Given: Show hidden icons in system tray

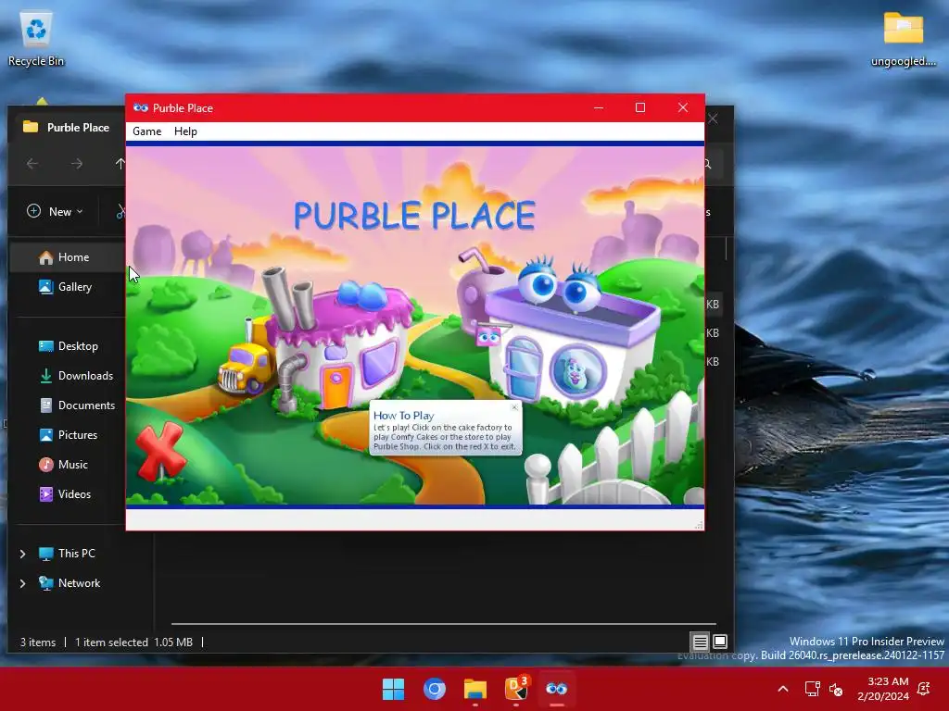Looking at the screenshot, I should (782, 689).
